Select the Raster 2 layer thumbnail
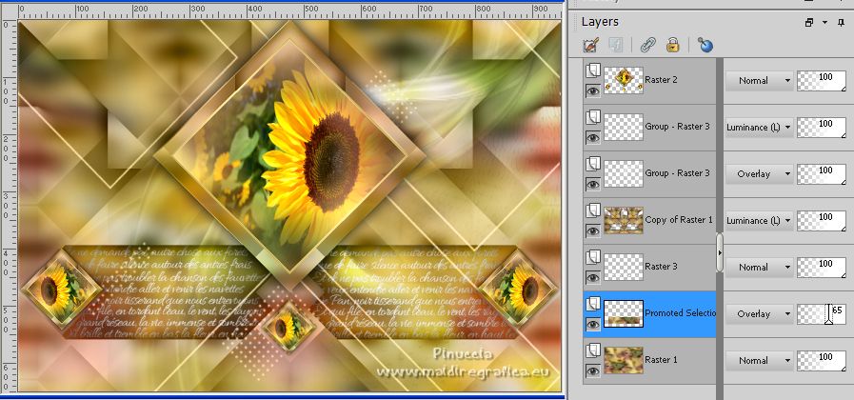This screenshot has height=400, width=854. pyautogui.click(x=624, y=80)
